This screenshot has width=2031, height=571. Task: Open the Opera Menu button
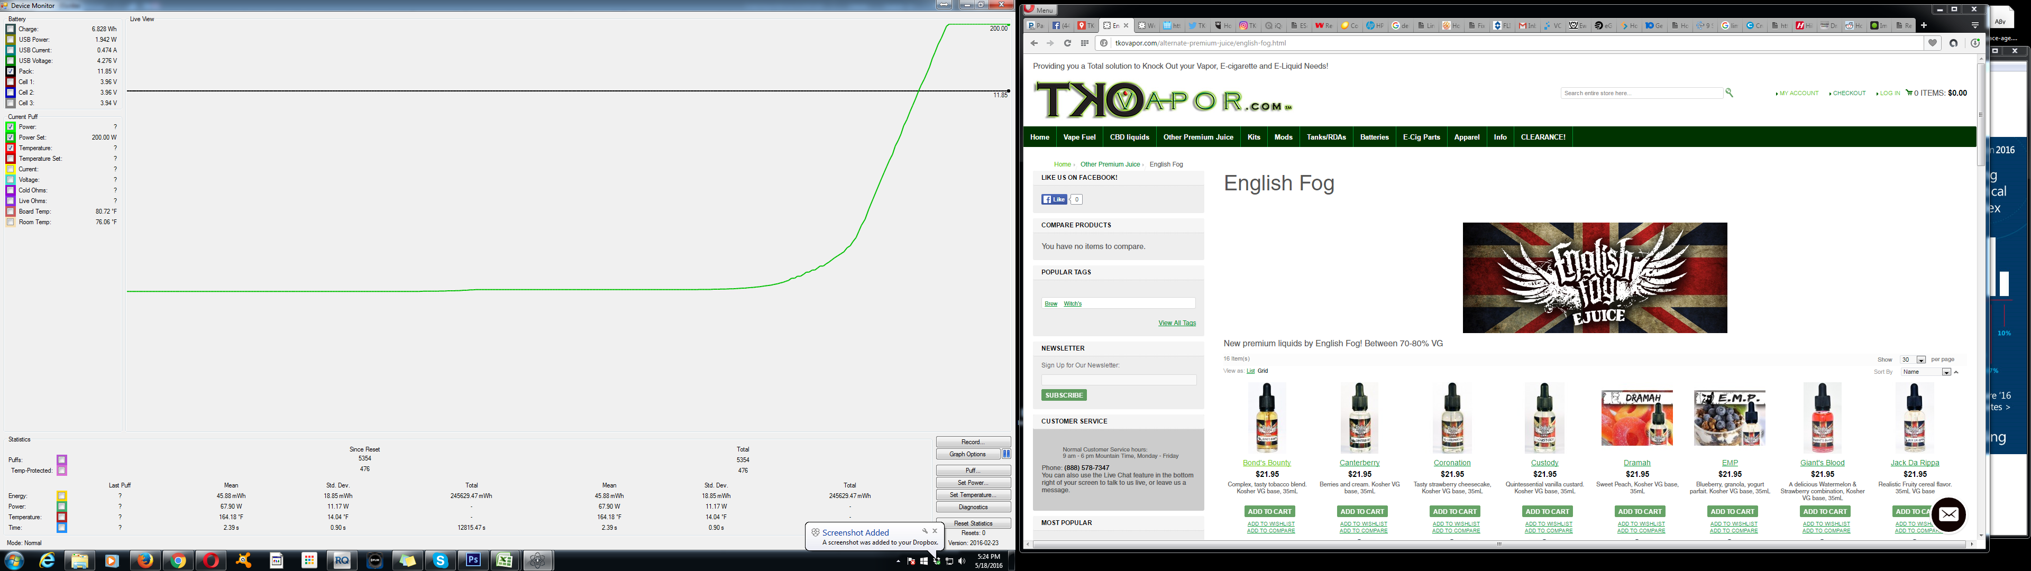1040,10
